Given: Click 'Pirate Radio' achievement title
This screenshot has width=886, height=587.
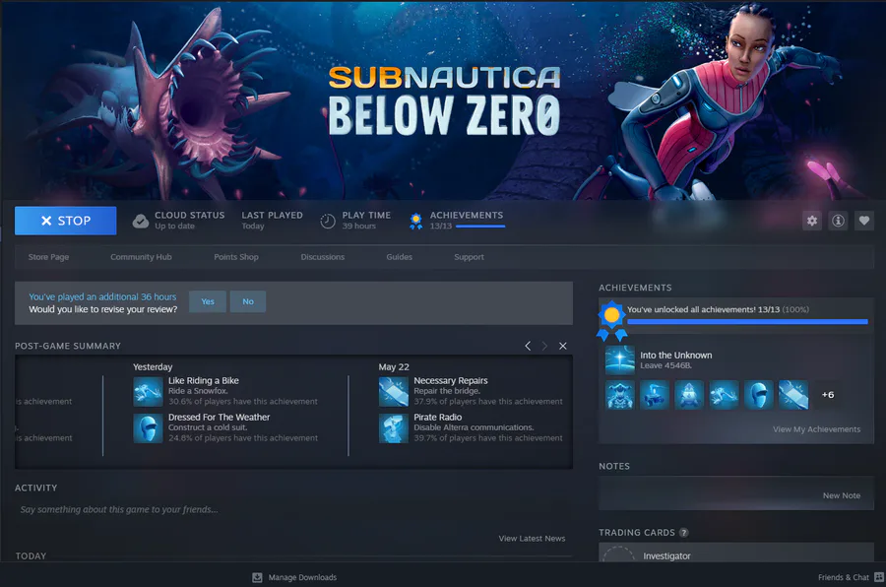Looking at the screenshot, I should point(438,417).
